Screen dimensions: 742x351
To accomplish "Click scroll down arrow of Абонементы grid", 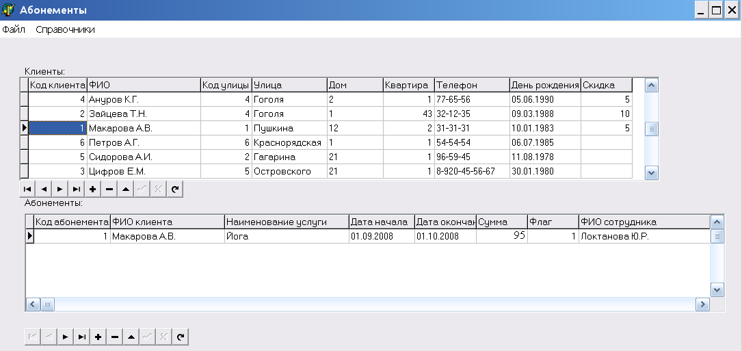I will tap(717, 290).
